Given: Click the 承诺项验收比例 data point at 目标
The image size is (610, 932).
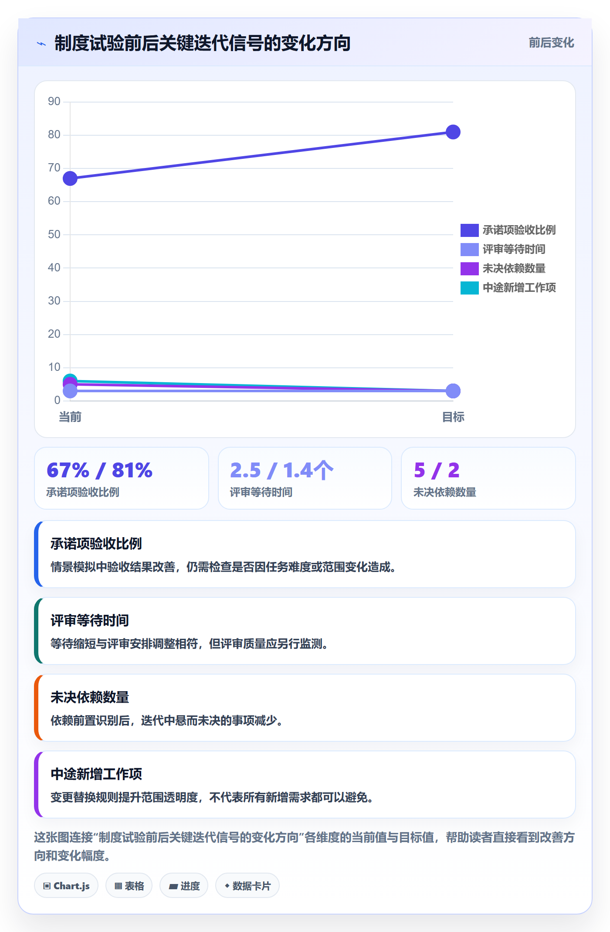Looking at the screenshot, I should [453, 132].
